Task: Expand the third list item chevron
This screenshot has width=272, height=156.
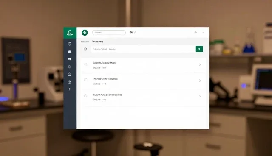Action: tap(200, 96)
